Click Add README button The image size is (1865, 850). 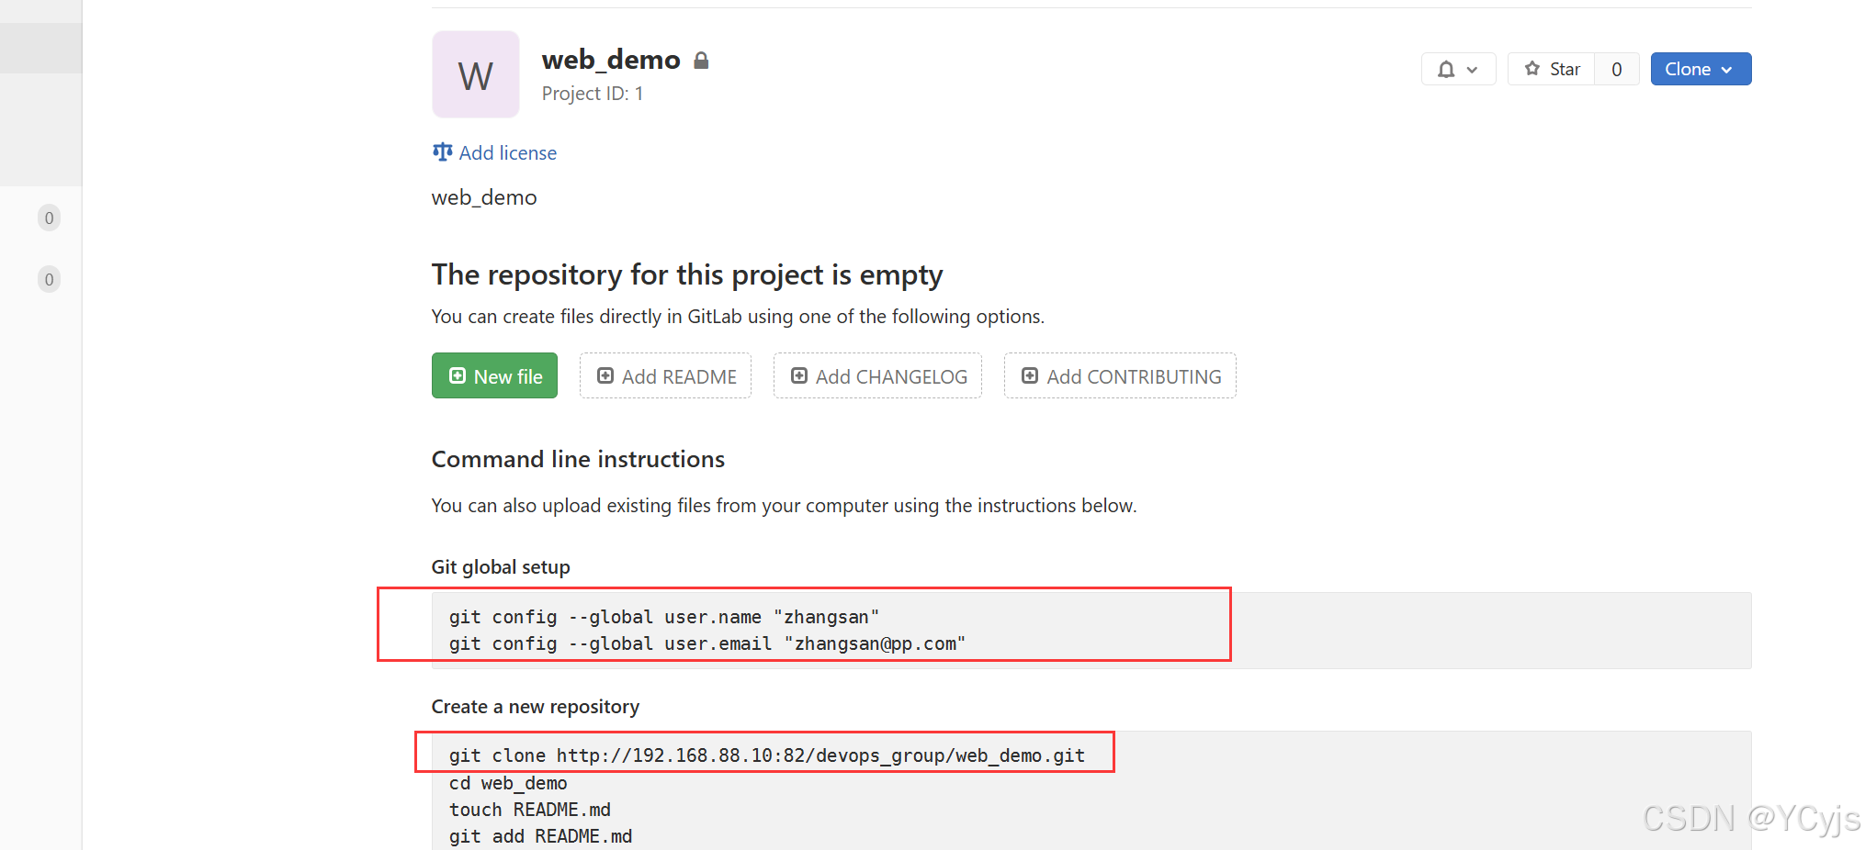[665, 375]
